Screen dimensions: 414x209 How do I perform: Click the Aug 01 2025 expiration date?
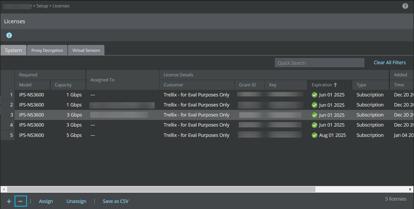332,135
